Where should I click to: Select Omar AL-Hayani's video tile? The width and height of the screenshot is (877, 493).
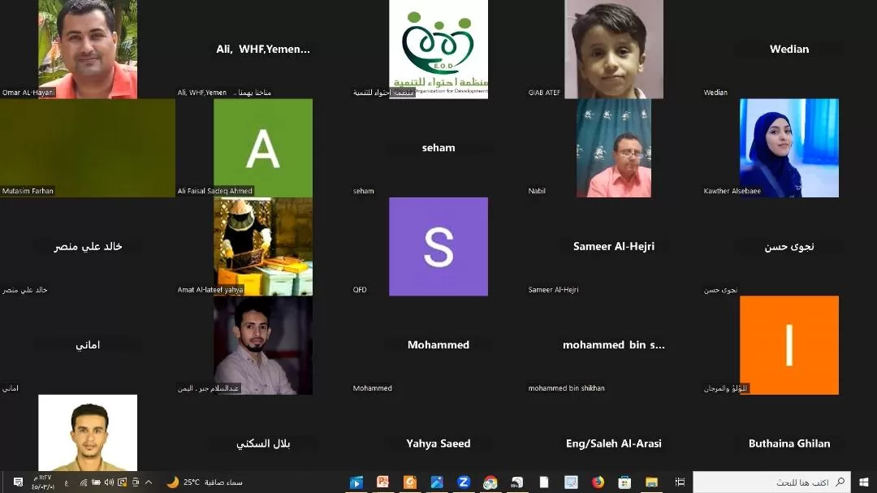point(88,49)
